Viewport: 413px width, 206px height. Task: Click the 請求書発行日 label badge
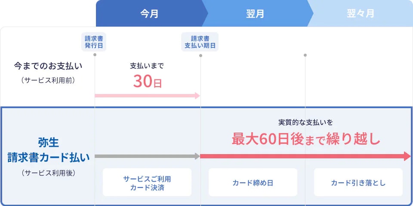pyautogui.click(x=94, y=42)
